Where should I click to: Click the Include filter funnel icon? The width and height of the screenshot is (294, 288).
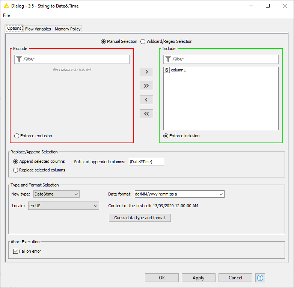click(168, 59)
